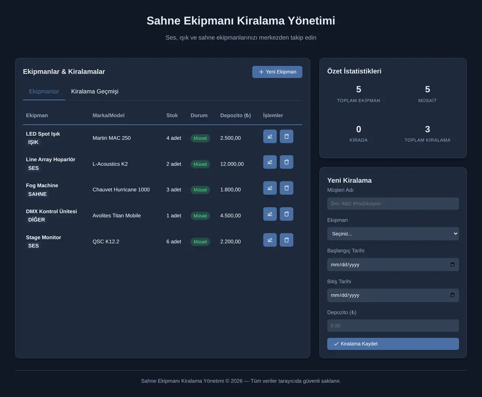Add new equipment with Yeni Ekipman
Image resolution: width=482 pixels, height=397 pixels.
(277, 72)
